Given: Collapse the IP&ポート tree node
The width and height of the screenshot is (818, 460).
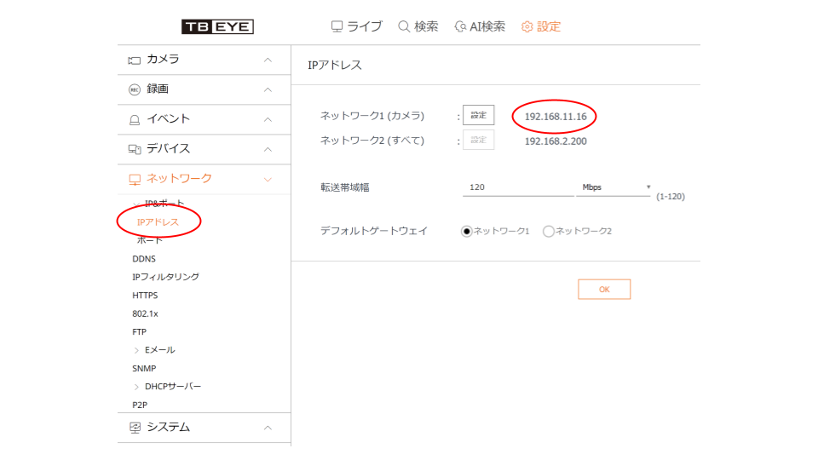Looking at the screenshot, I should point(136,204).
